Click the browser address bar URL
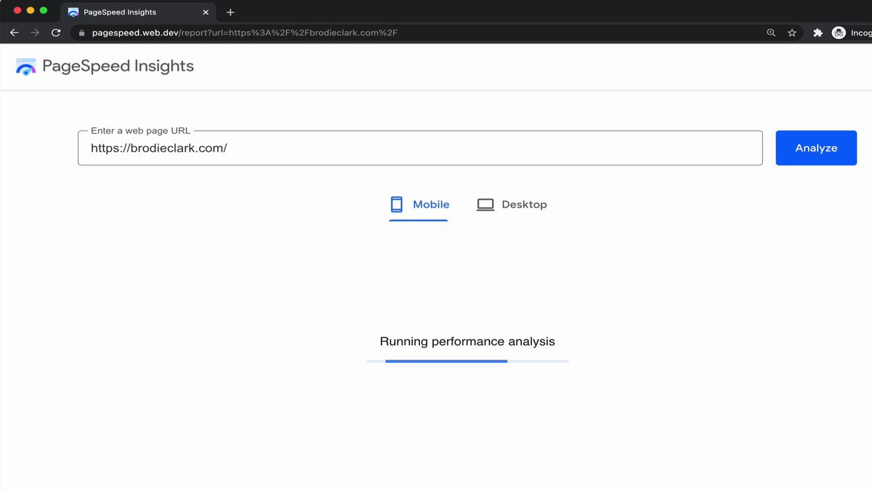 click(x=244, y=33)
